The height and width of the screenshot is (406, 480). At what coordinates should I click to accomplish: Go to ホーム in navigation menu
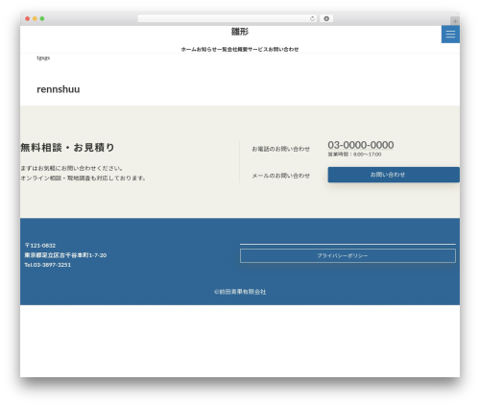pos(188,49)
